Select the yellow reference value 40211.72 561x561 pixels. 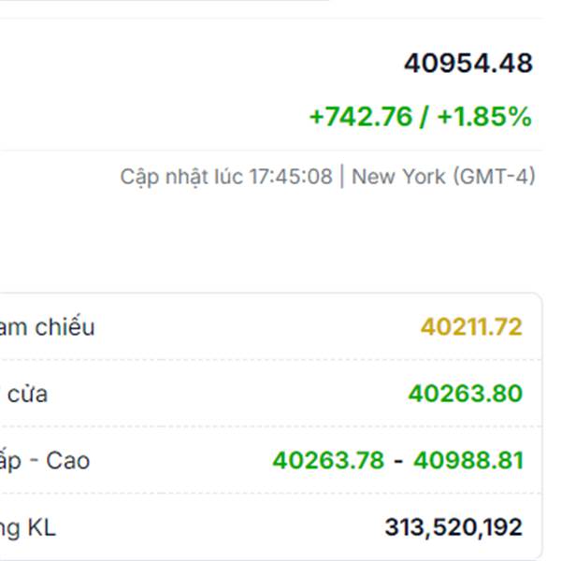point(471,326)
